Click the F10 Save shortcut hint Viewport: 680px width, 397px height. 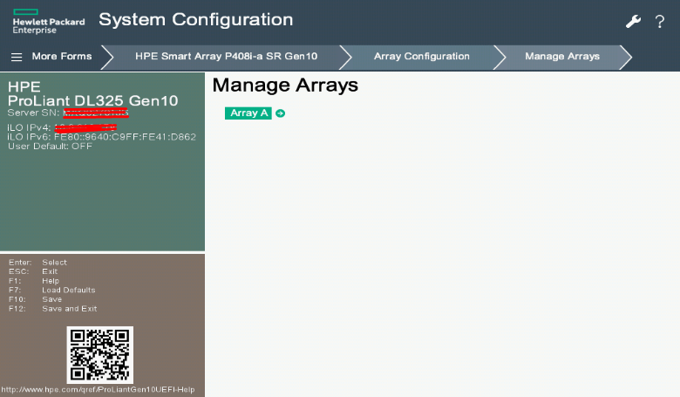36,299
